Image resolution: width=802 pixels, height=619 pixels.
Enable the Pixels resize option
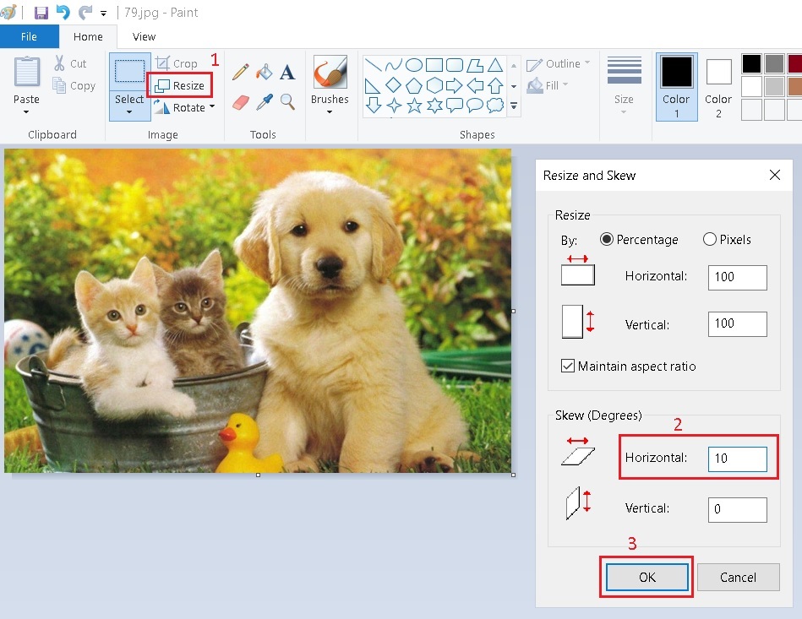[710, 240]
